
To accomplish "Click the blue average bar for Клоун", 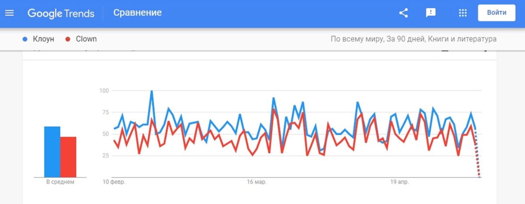I will coord(52,152).
